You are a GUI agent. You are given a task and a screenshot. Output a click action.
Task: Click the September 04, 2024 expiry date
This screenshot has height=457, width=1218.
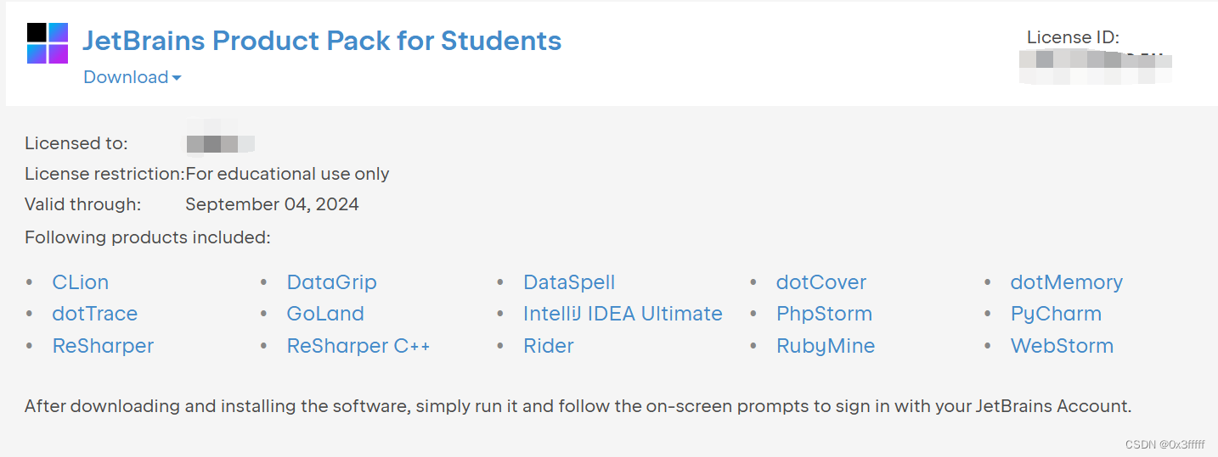coord(272,204)
